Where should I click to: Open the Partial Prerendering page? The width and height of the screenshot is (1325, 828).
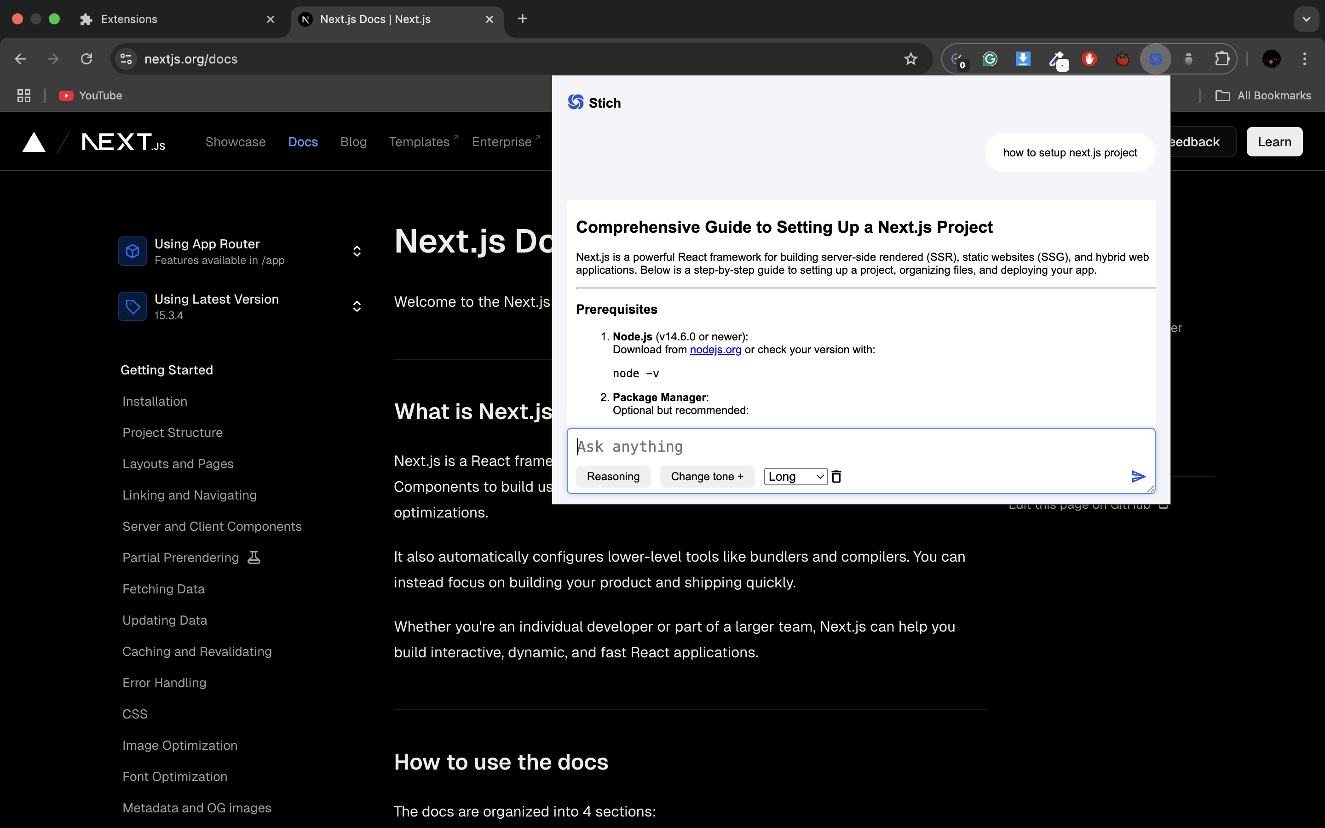(181, 558)
